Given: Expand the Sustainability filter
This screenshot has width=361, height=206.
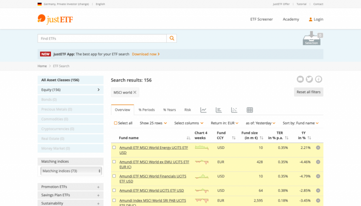Looking at the screenshot, I should point(71,203).
